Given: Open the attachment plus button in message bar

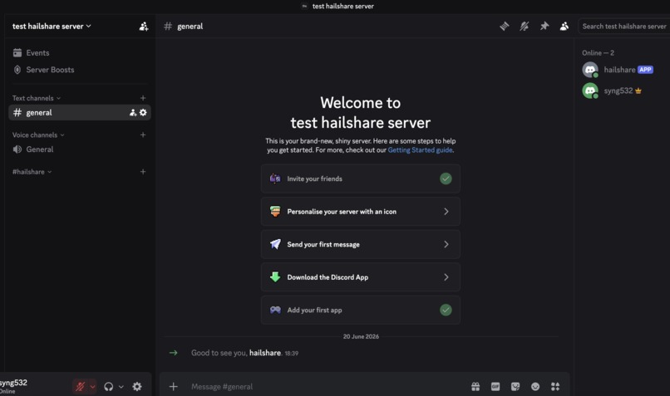Looking at the screenshot, I should (173, 387).
